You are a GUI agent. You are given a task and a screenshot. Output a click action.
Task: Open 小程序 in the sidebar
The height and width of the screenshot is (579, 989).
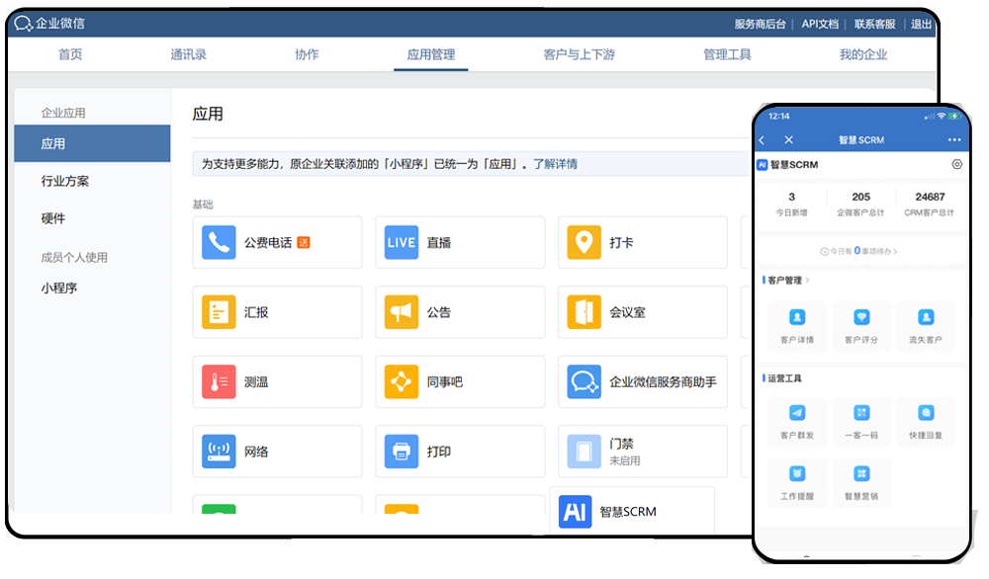click(58, 288)
